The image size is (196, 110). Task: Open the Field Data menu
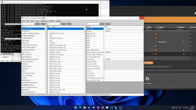point(44,21)
